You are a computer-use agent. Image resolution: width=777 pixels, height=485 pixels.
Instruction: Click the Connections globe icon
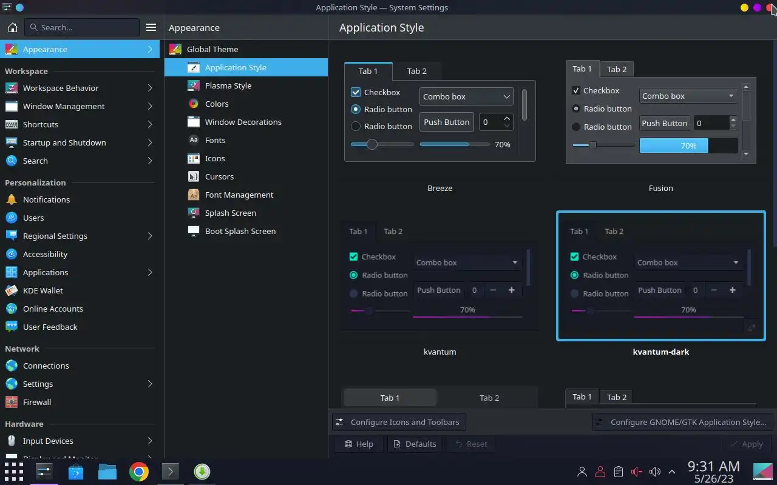[11, 366]
